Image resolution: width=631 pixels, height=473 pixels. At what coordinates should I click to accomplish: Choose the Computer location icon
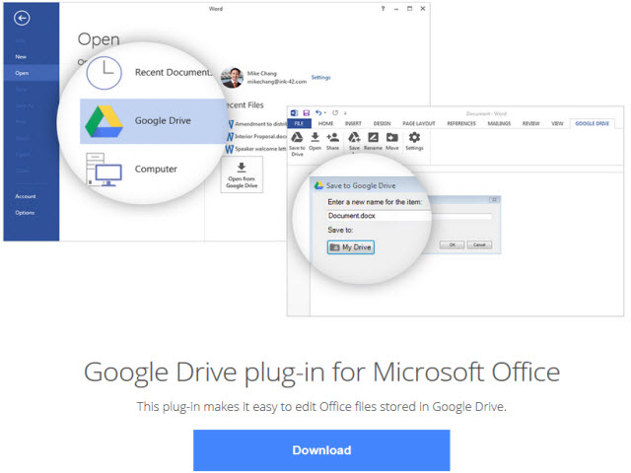coord(103,169)
